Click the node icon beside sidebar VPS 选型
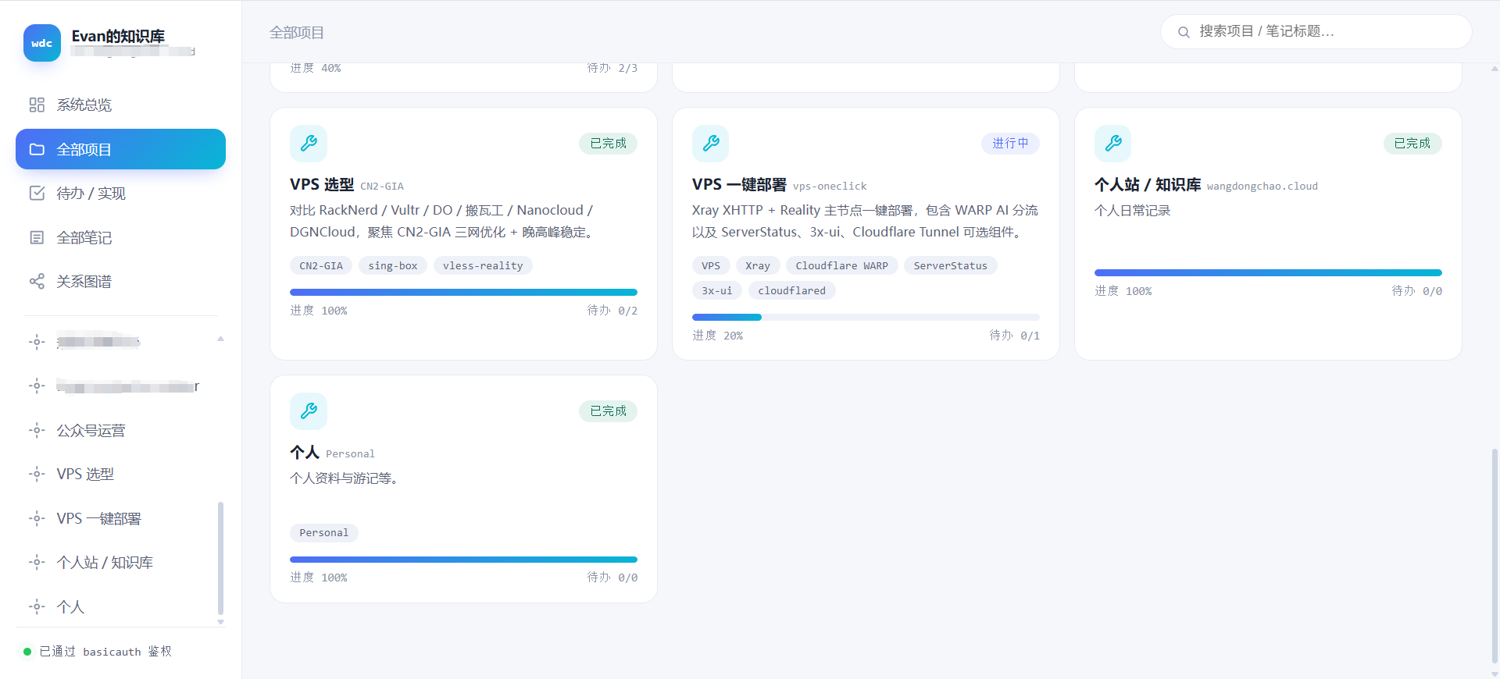 click(37, 474)
